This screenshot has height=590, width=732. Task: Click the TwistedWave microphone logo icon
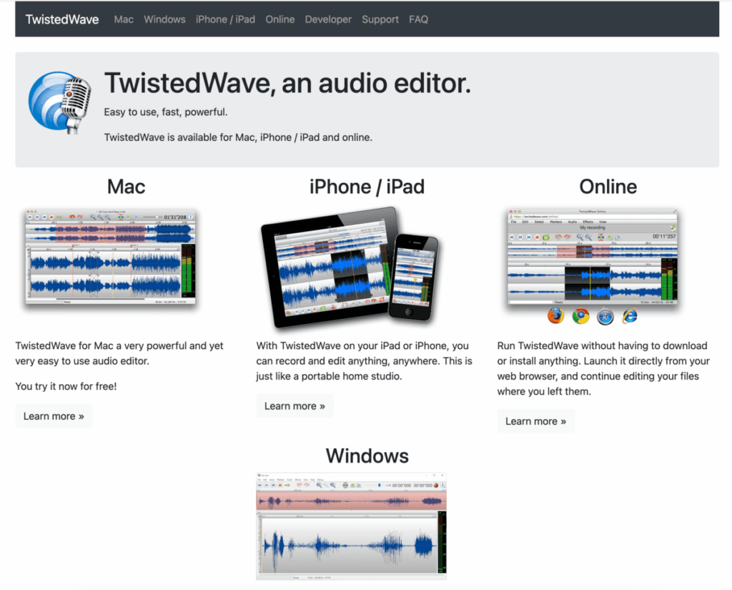[60, 102]
